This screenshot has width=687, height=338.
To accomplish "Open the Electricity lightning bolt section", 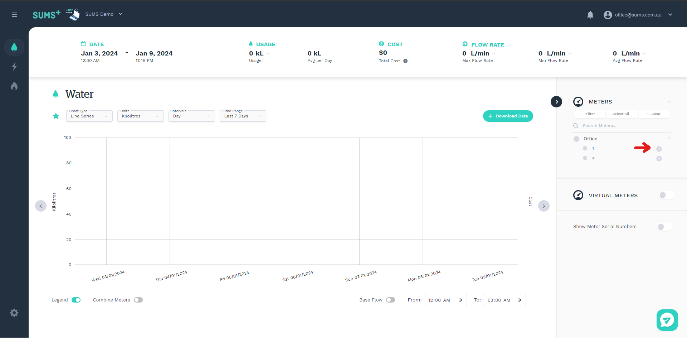I will [x=14, y=67].
